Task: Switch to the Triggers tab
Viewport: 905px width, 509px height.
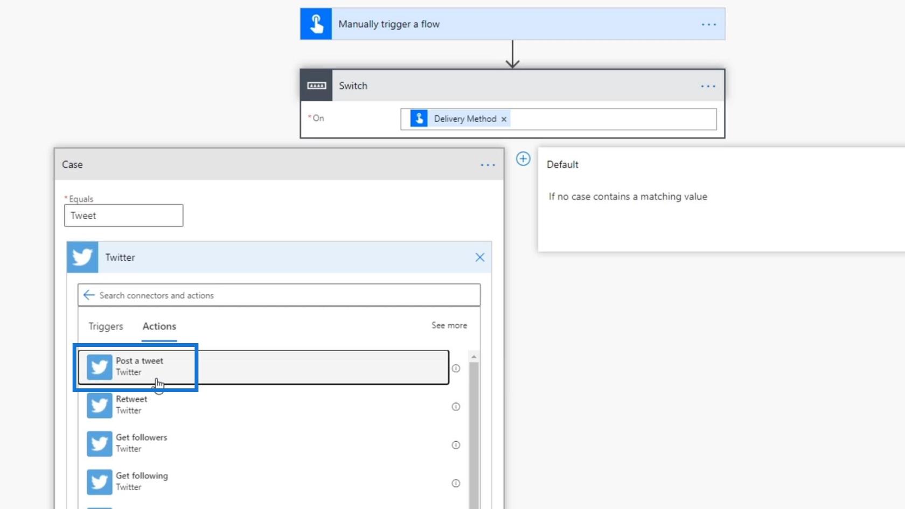Action: (x=106, y=326)
